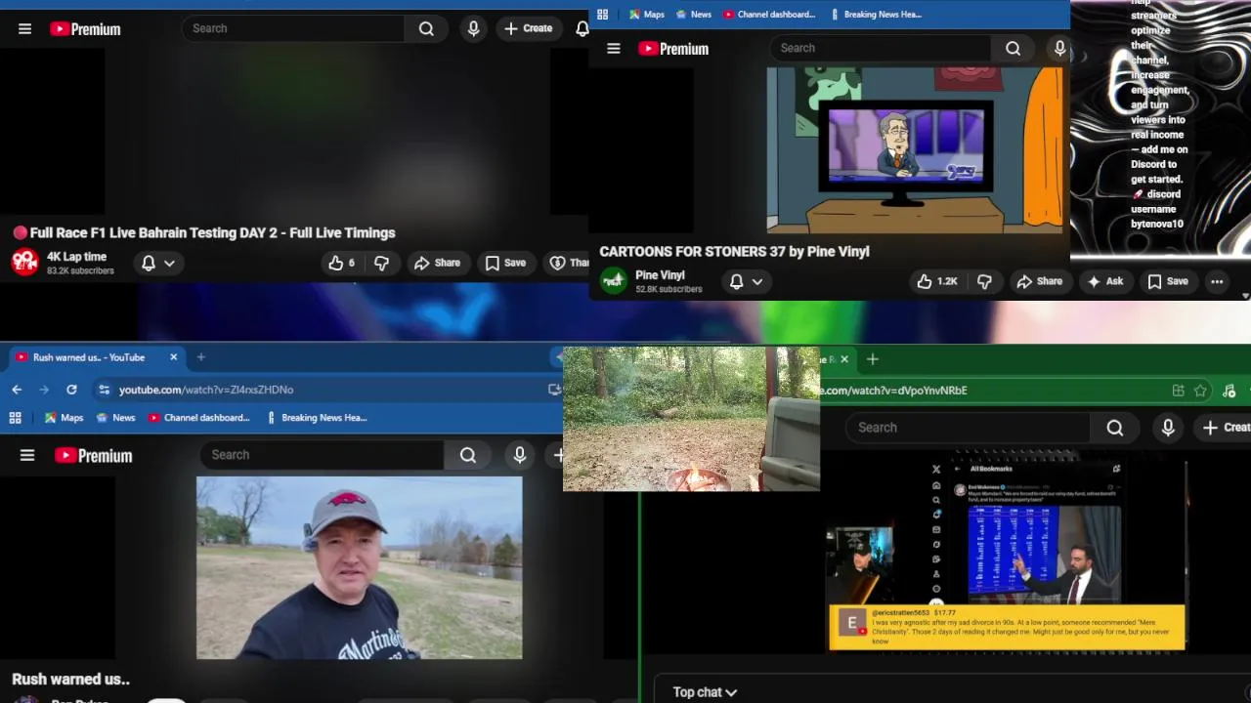Expand notification options for Pine Vinyl

(x=746, y=281)
